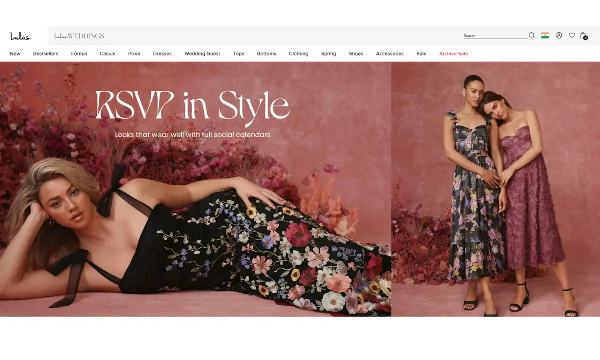600x360 pixels.
Task: Go to Bottoms category
Action: 266,54
